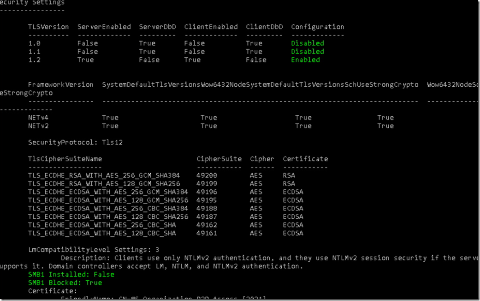Click the FrameworkVersion column header
The width and height of the screenshot is (480, 301).
[x=60, y=84]
